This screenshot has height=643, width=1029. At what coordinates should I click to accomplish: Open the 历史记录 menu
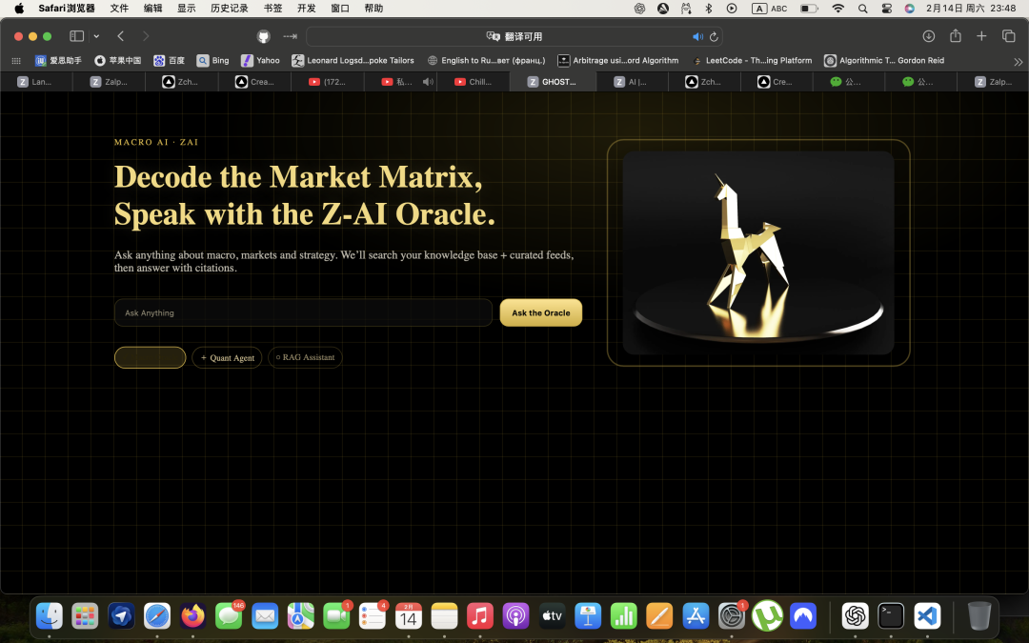click(230, 9)
